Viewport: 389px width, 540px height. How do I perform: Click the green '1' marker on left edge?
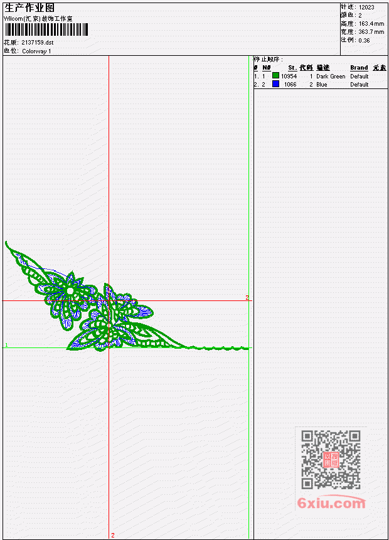pyautogui.click(x=6, y=345)
